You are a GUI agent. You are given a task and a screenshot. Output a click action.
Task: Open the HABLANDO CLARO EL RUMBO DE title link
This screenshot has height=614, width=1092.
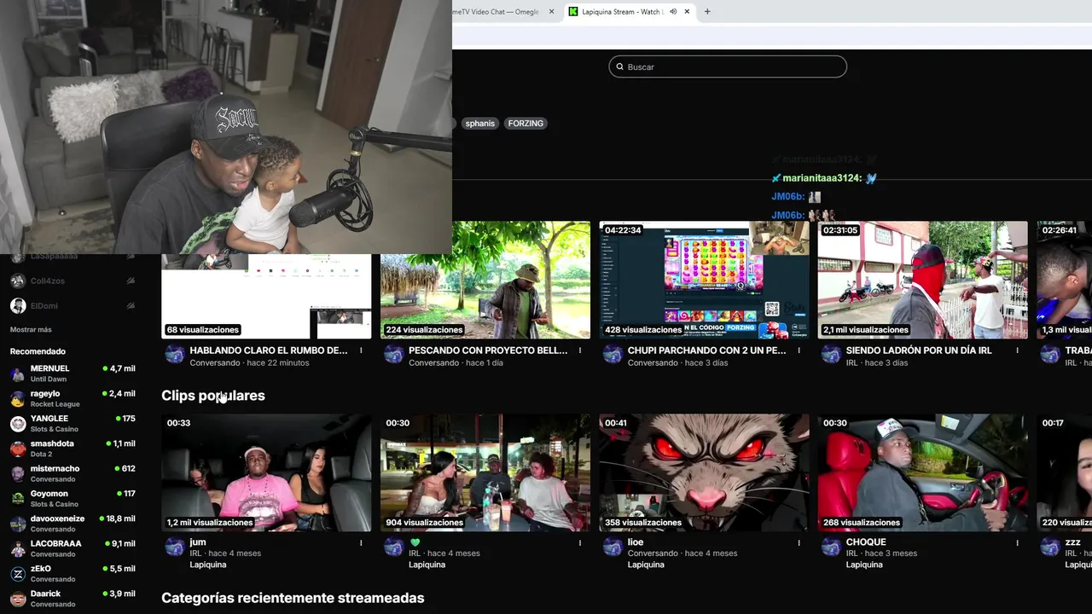(x=268, y=350)
